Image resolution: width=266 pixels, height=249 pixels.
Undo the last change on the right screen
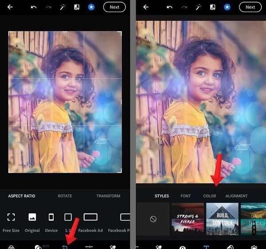point(169,7)
